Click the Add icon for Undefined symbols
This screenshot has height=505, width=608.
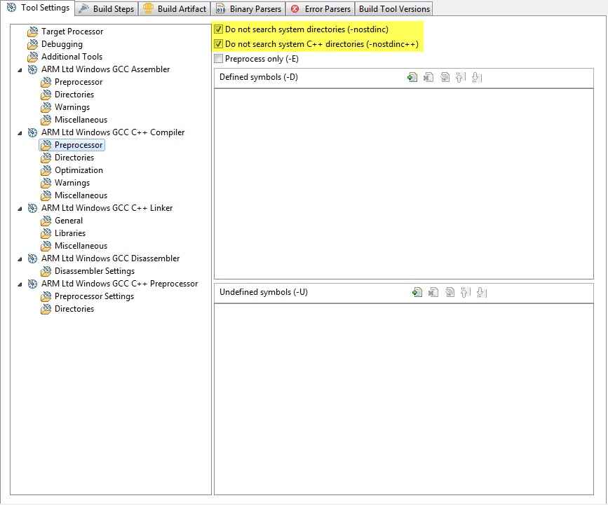pos(417,292)
